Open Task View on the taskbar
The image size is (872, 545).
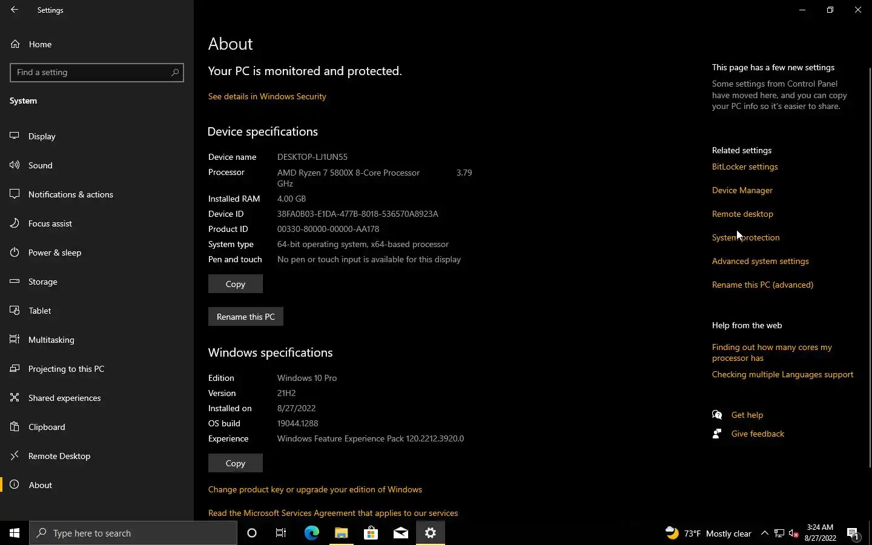281,533
